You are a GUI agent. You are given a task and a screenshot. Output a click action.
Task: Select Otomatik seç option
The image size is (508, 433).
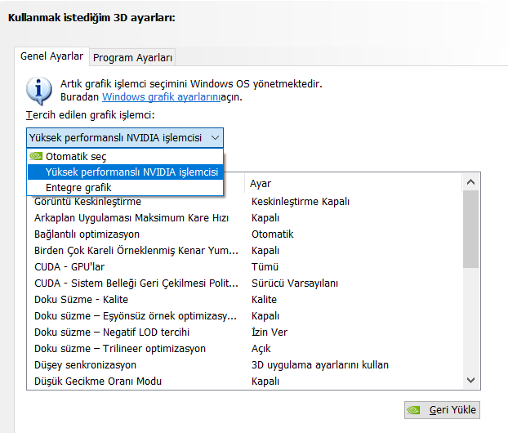pyautogui.click(x=76, y=156)
